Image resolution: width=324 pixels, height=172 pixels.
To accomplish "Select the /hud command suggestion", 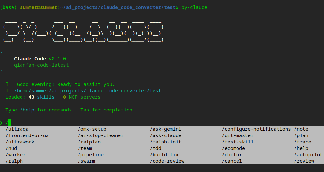I will pyautogui.click(x=11, y=148).
